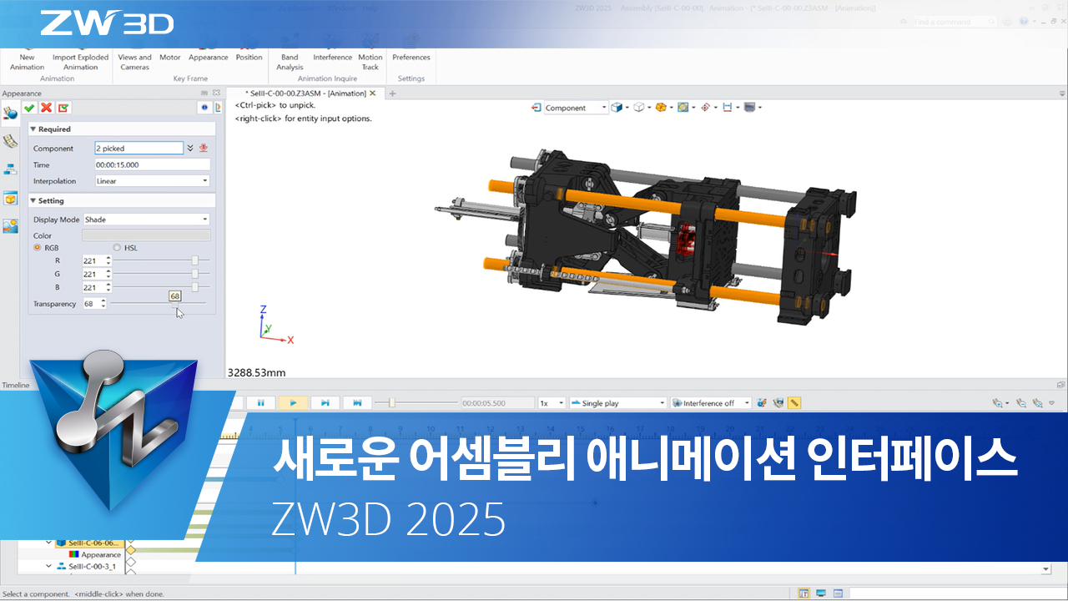Play the animation
The height and width of the screenshot is (601, 1068).
293,402
